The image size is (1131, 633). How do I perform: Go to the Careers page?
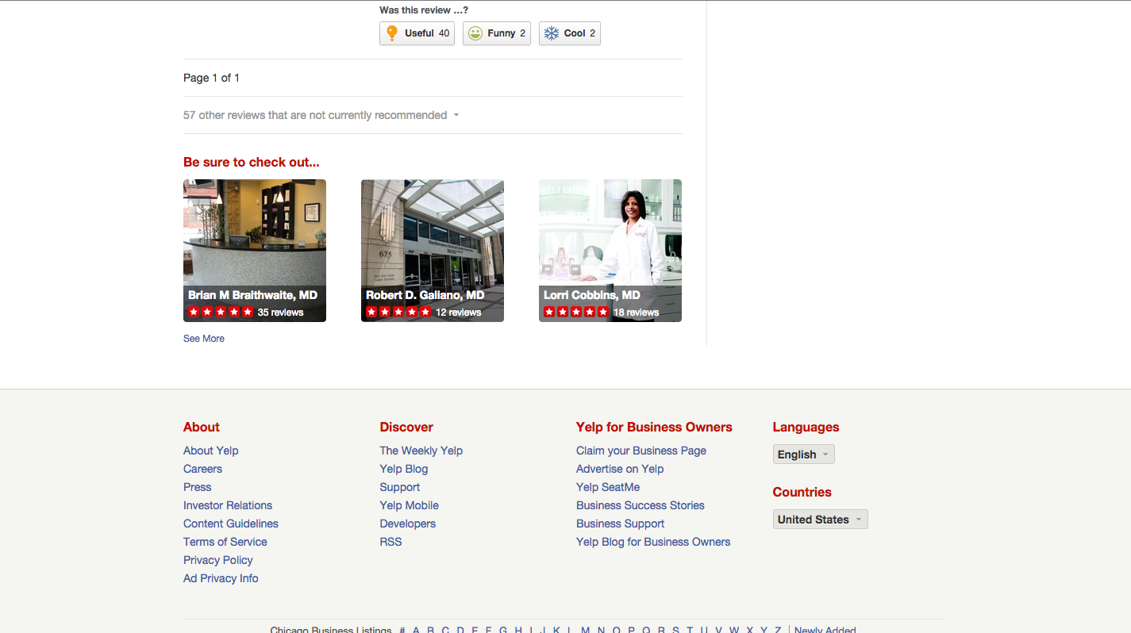pos(202,469)
